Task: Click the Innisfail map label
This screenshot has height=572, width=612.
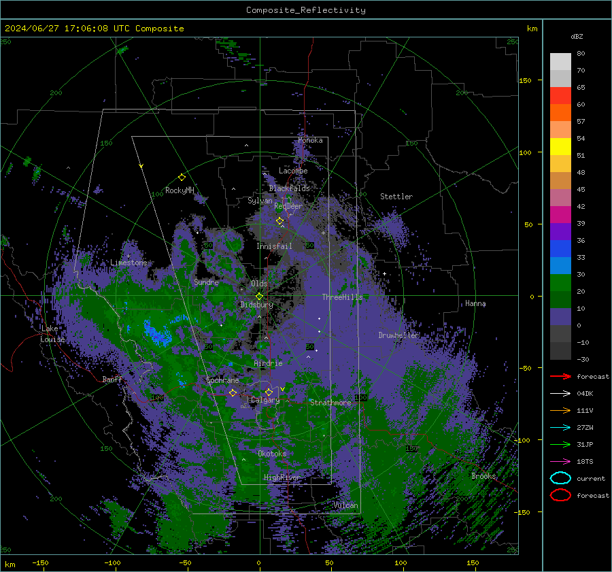Action: tap(274, 246)
